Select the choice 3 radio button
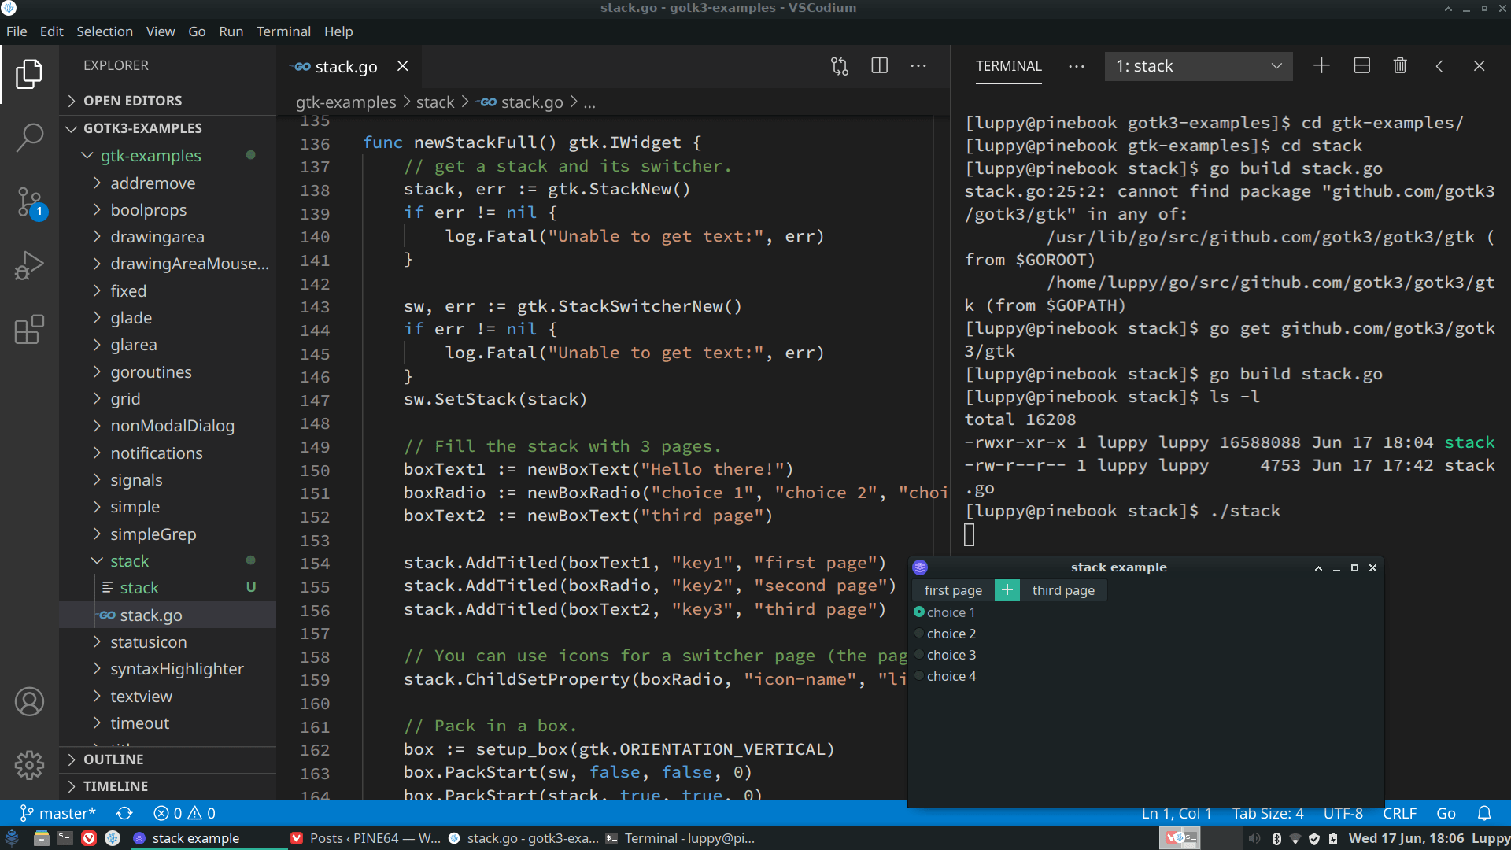The height and width of the screenshot is (850, 1511). tap(918, 654)
